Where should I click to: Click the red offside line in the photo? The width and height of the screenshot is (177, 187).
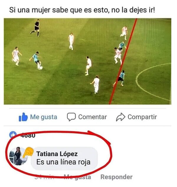pyautogui.click(x=123, y=61)
